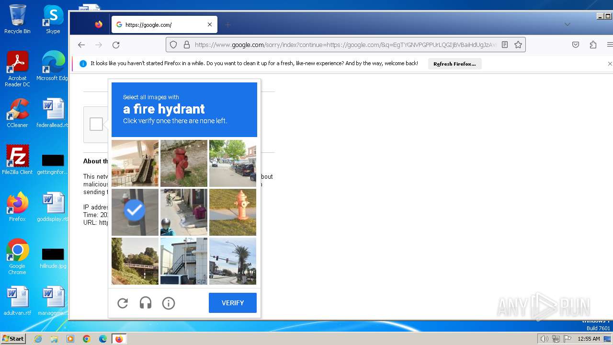Open Save to Pocket icon
This screenshot has height=345, width=613.
[576, 45]
